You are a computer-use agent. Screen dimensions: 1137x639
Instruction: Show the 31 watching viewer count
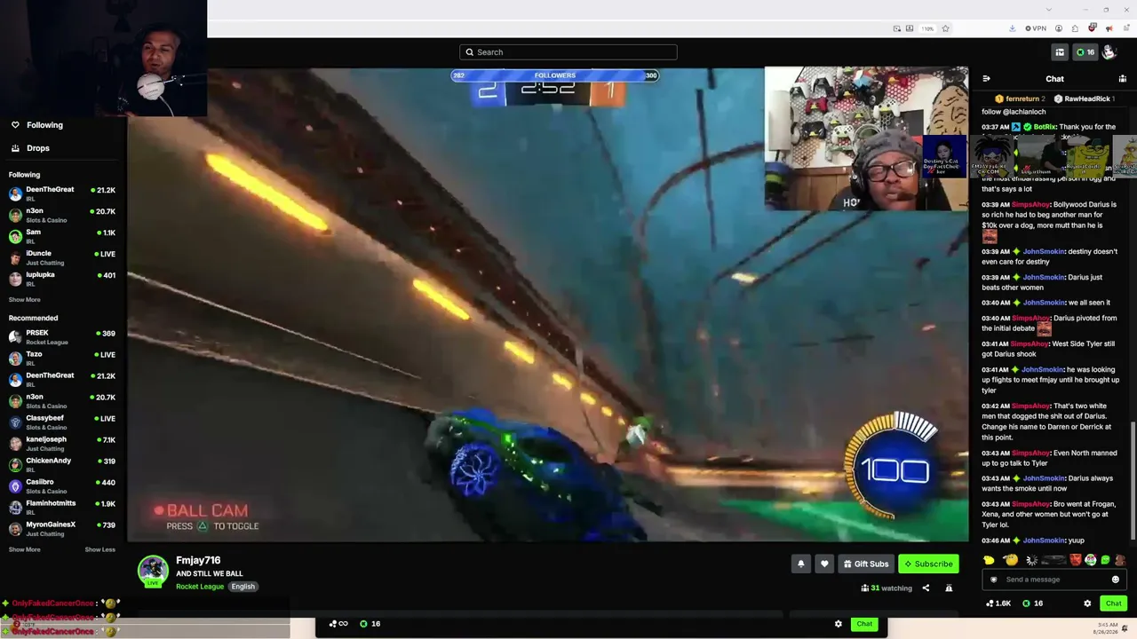pos(887,588)
